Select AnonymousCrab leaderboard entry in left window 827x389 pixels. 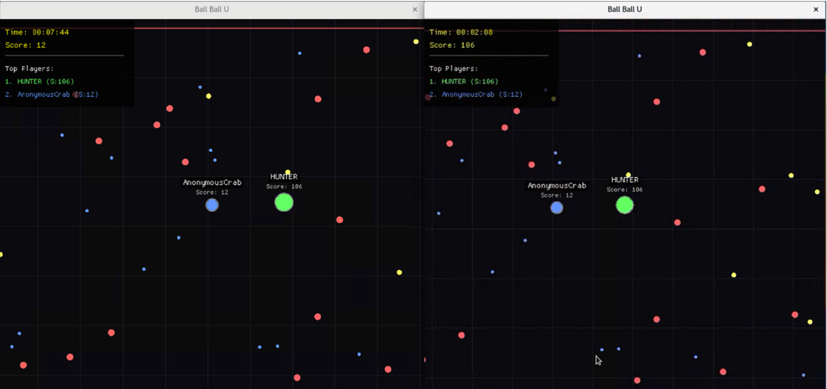(x=52, y=95)
